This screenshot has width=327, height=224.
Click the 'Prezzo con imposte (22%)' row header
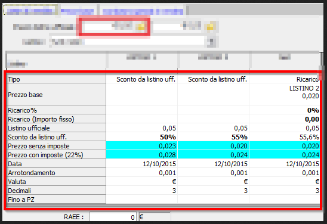[x=56, y=155]
